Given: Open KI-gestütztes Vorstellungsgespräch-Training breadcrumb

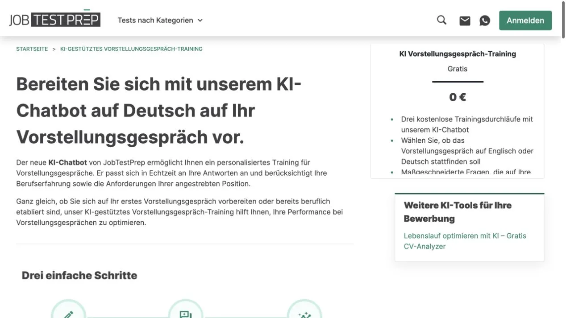Looking at the screenshot, I should tap(131, 49).
